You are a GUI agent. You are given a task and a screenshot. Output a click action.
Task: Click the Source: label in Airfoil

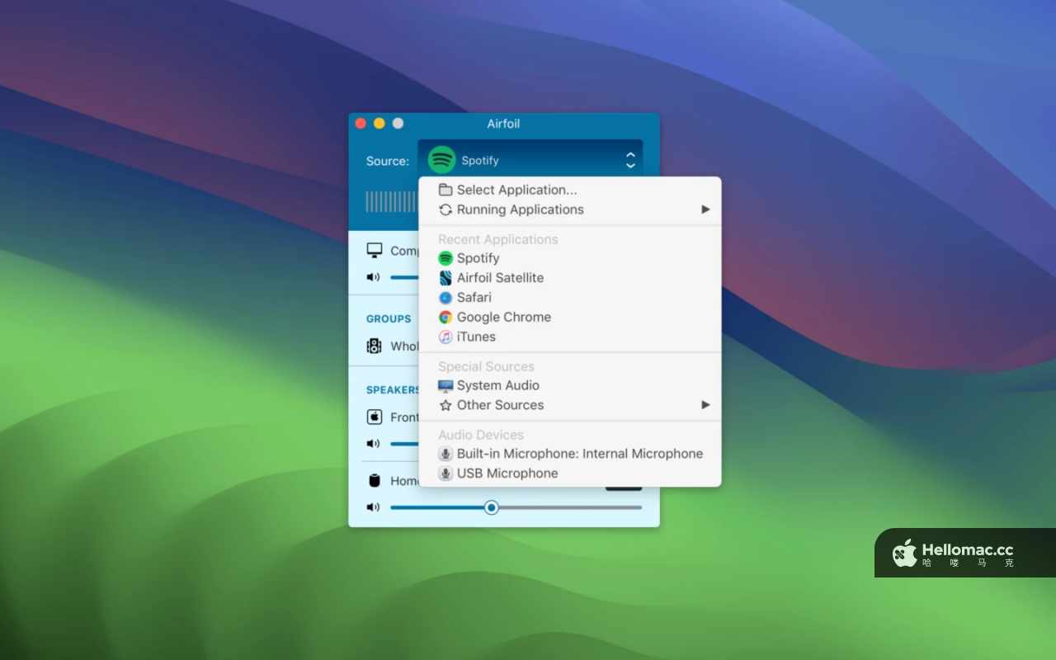388,161
